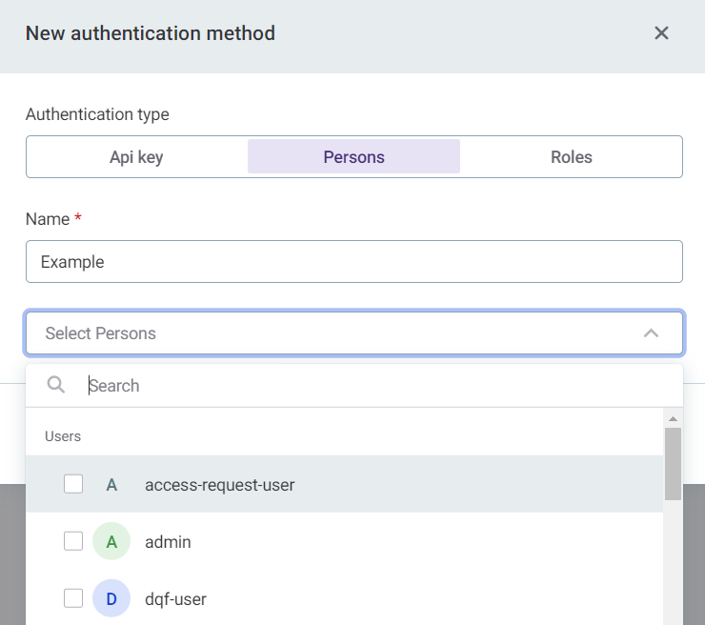This screenshot has width=705, height=625.
Task: Click the Select Persons combo box
Action: (333, 333)
